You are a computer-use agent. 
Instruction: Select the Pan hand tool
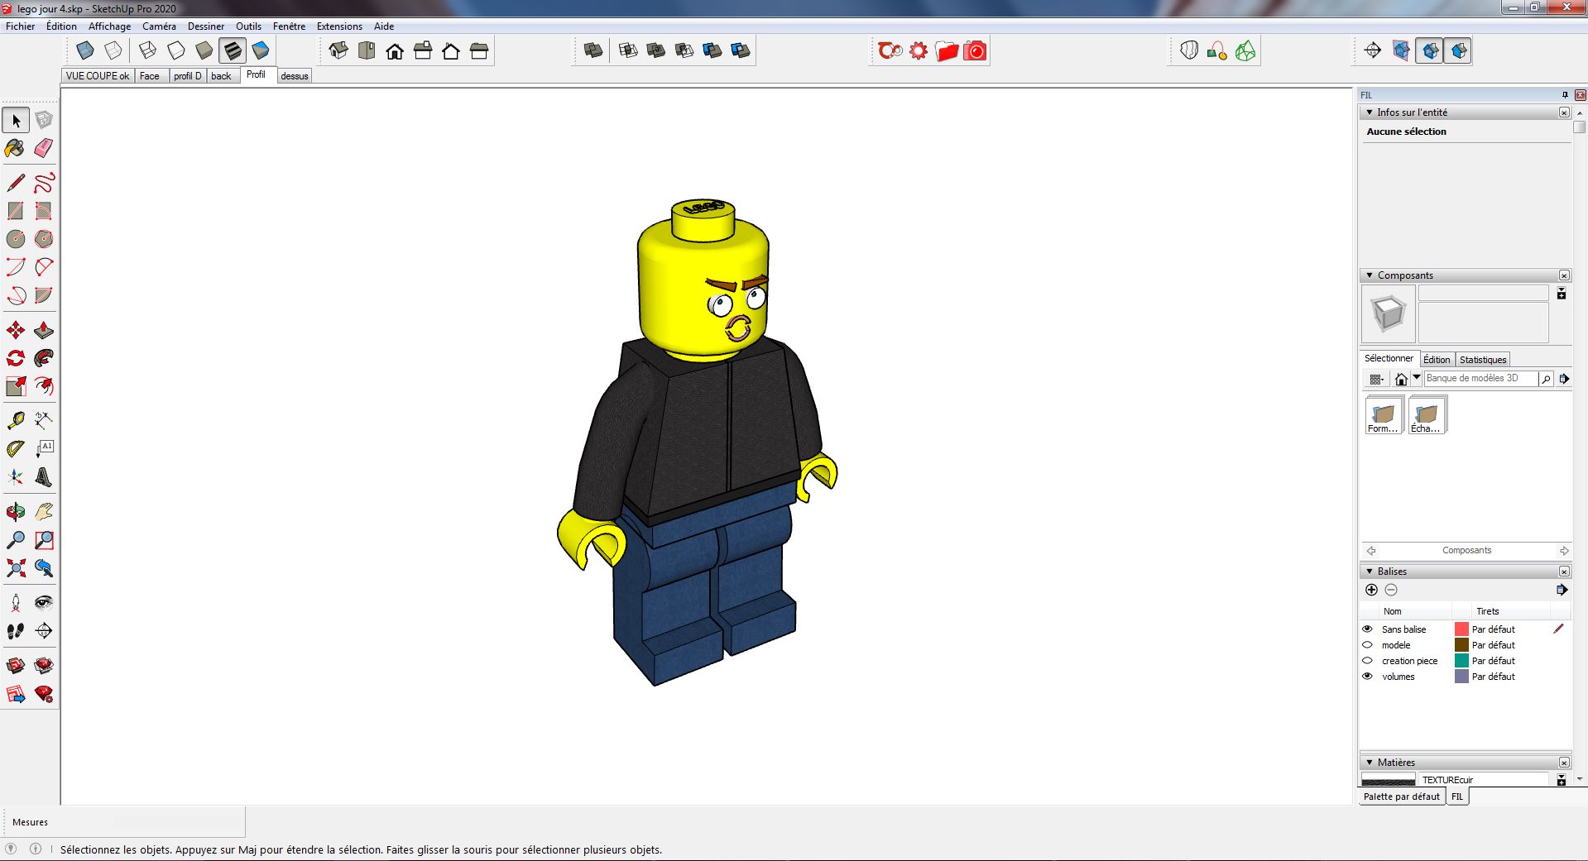click(44, 512)
